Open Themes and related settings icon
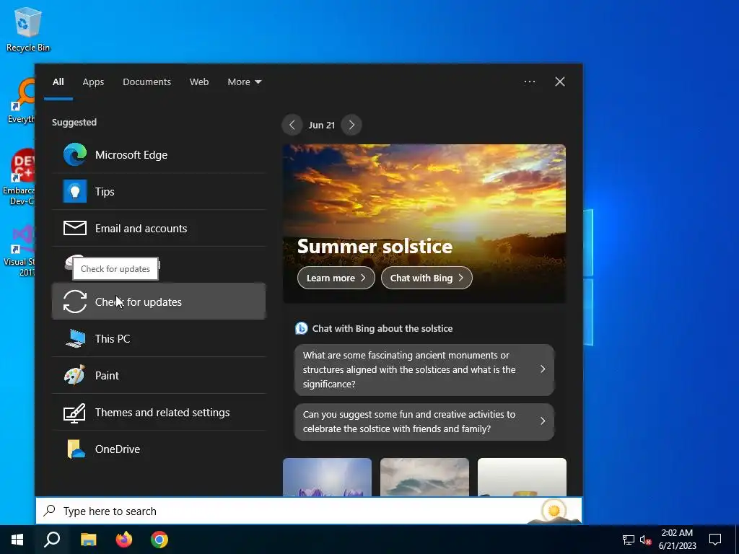Viewport: 739px width, 554px height. point(75,413)
